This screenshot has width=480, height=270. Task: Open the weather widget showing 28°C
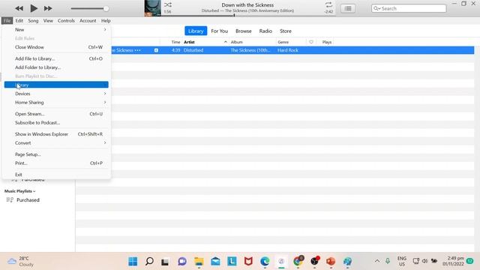point(21,262)
